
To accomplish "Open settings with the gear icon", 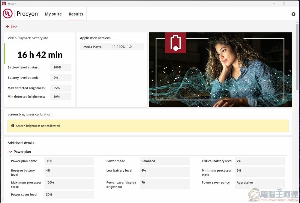I will (x=293, y=14).
